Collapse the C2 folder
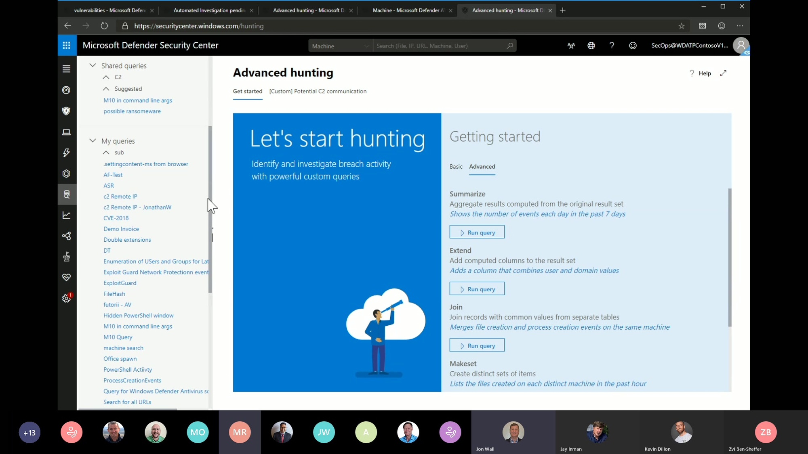The width and height of the screenshot is (808, 454). tap(106, 77)
